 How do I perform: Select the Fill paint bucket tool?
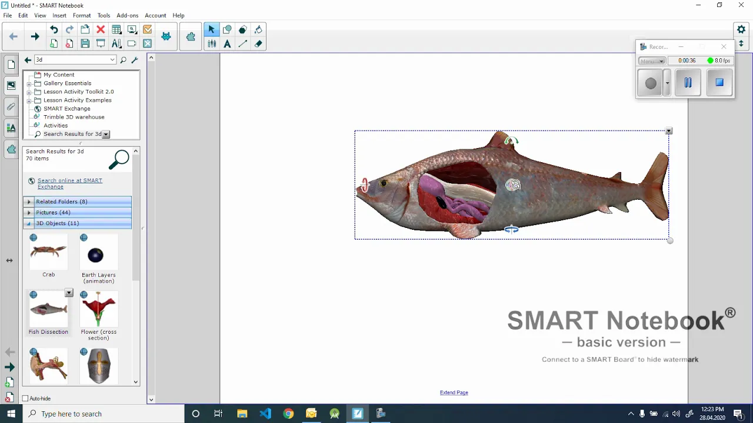pyautogui.click(x=258, y=29)
